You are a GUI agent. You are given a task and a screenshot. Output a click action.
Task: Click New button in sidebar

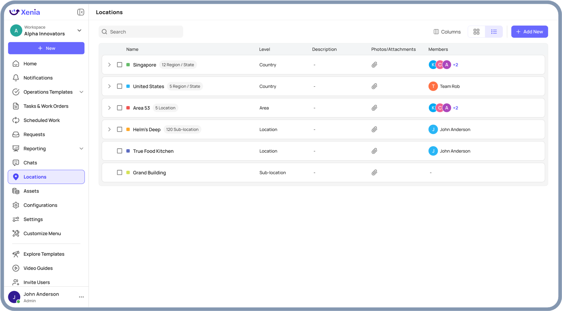pos(46,48)
